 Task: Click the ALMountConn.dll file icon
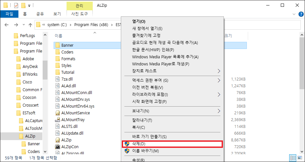coord(58,92)
